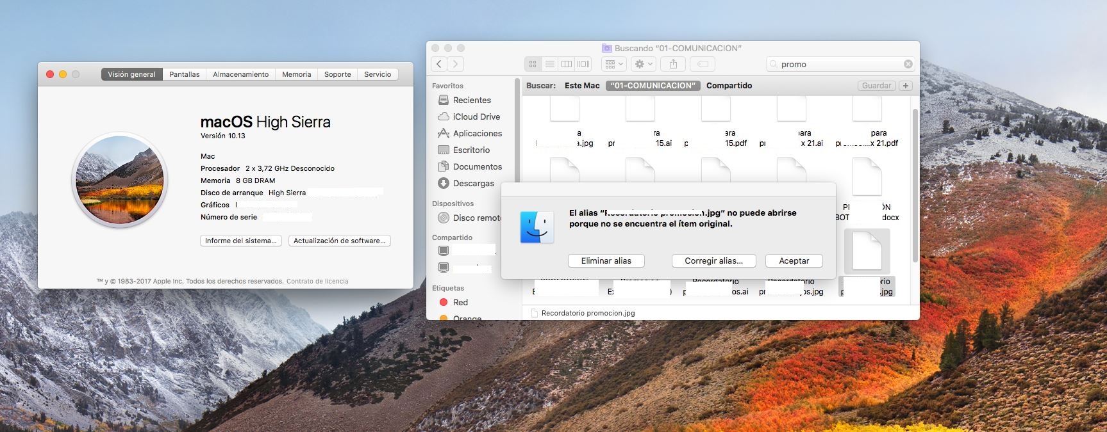Image resolution: width=1107 pixels, height=432 pixels.
Task: Click the Edit Tags toolbar button
Action: (703, 64)
